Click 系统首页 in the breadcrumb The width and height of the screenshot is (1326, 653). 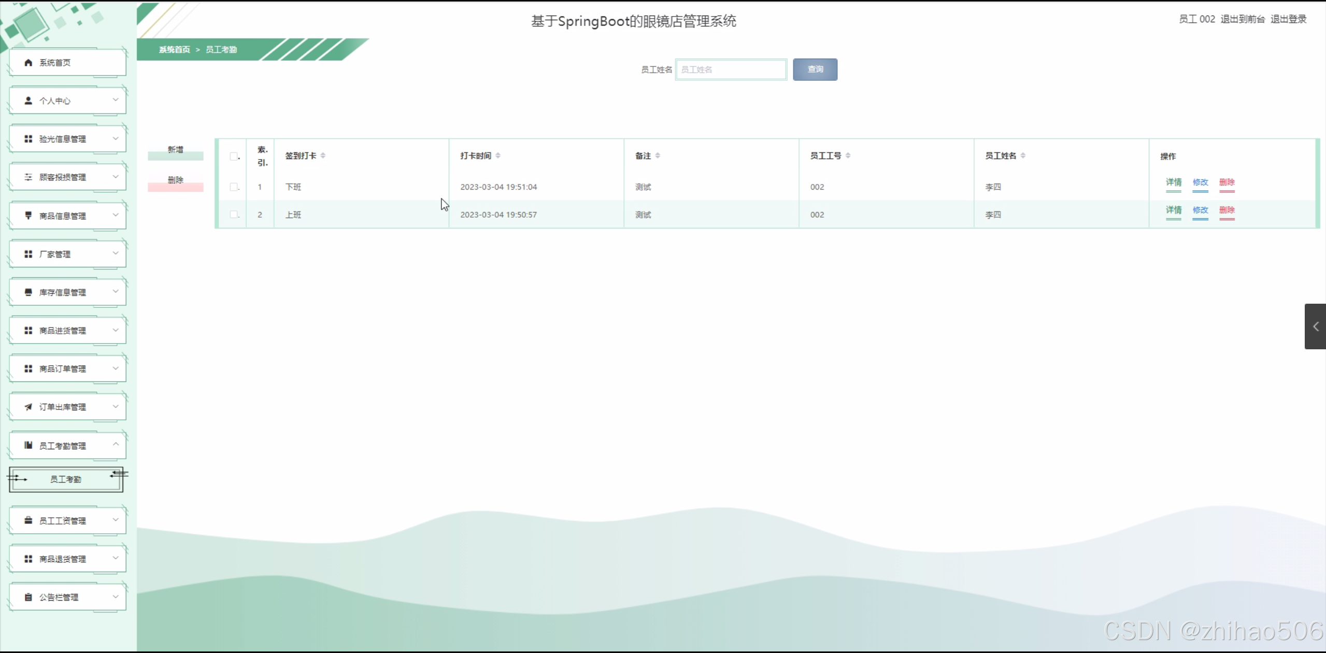(x=174, y=49)
